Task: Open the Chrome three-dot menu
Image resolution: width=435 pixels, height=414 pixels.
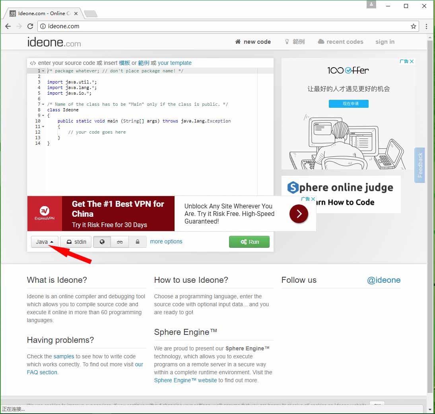Action: tap(426, 26)
